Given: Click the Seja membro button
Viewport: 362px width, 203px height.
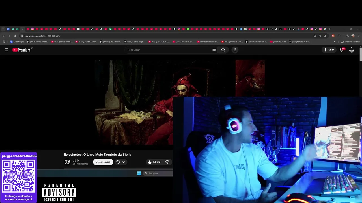Looking at the screenshot, I should click(x=103, y=162).
